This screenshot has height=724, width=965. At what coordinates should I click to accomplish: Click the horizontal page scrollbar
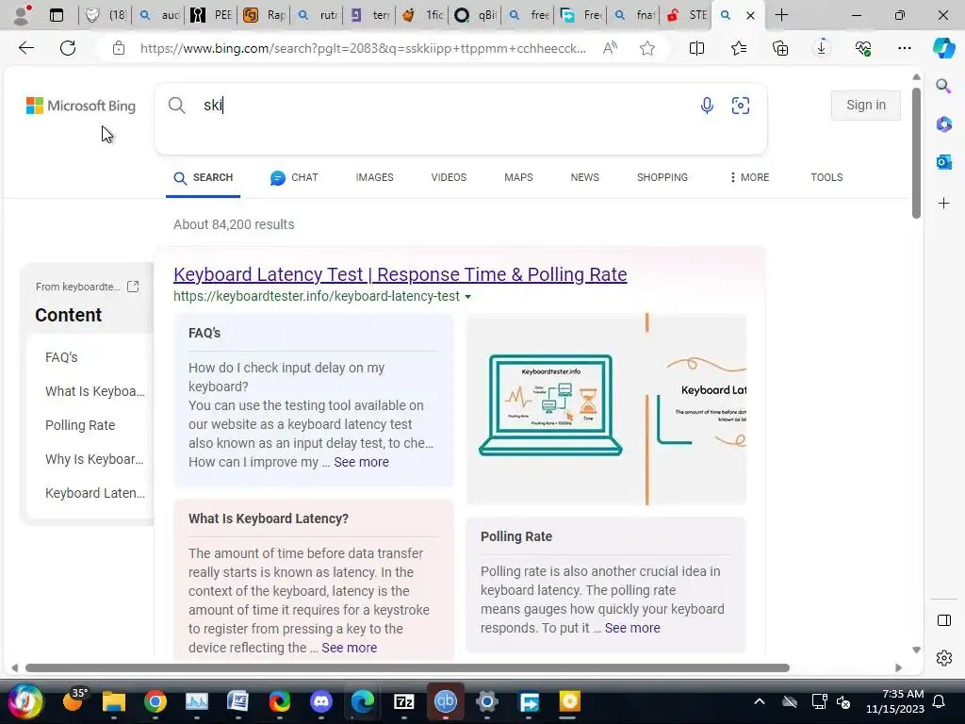(407, 668)
